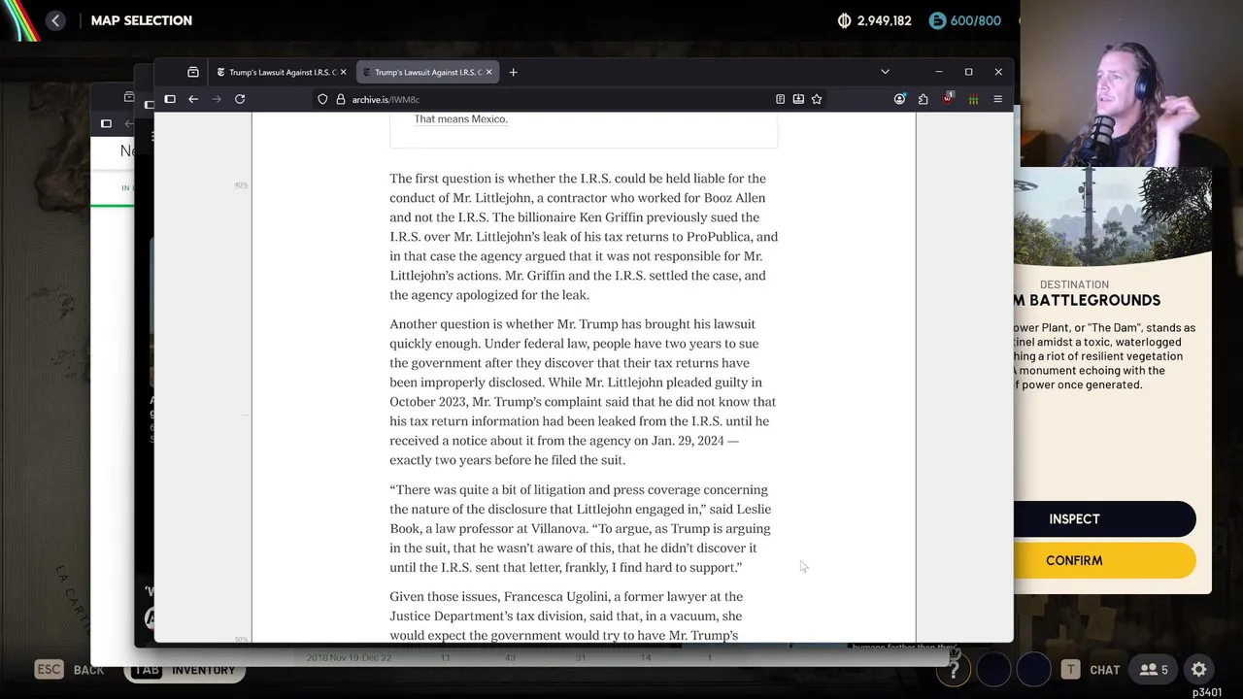Viewport: 1243px width, 699px height.
Task: Go back with the browser back arrow
Action: [x=193, y=99]
